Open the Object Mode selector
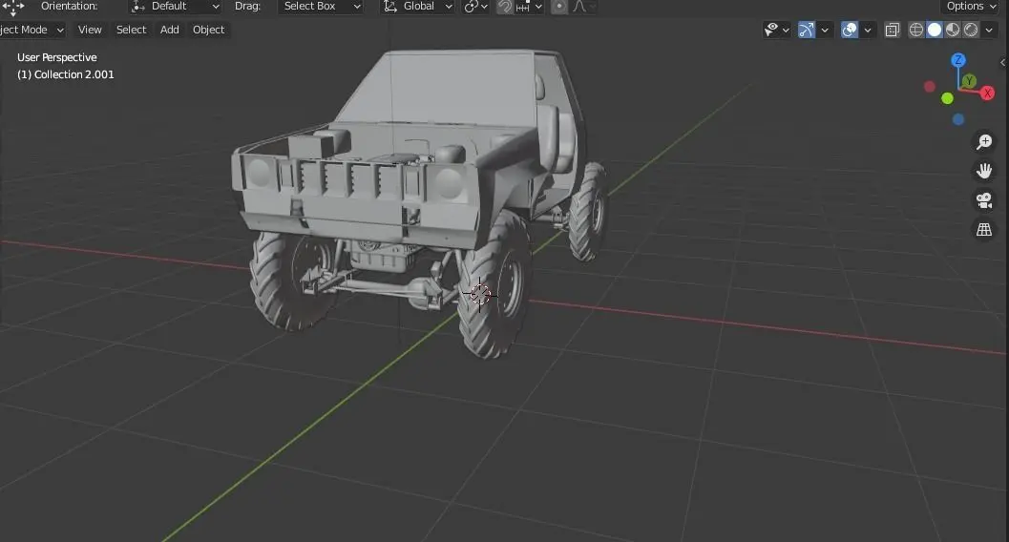The height and width of the screenshot is (542, 1009). (31, 30)
